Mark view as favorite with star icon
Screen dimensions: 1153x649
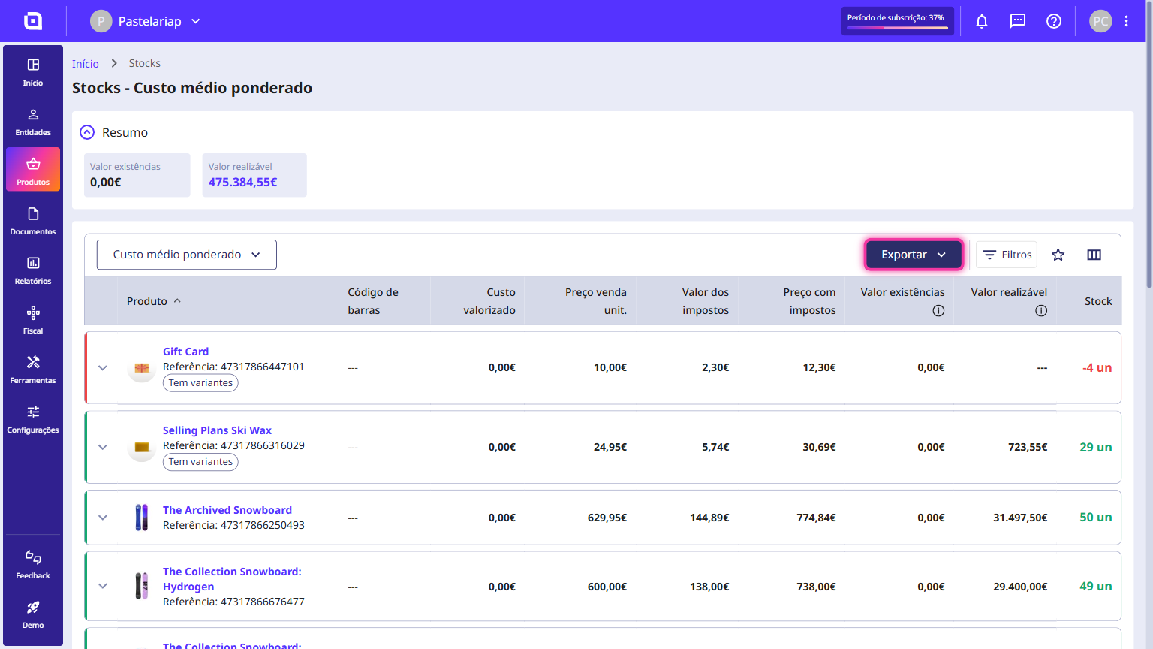click(1058, 255)
